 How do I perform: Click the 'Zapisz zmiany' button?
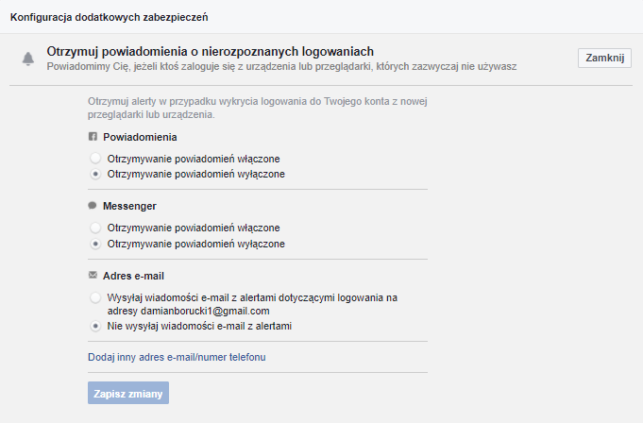(x=128, y=394)
